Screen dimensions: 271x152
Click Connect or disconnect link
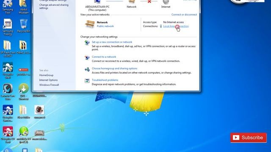tap(184, 15)
